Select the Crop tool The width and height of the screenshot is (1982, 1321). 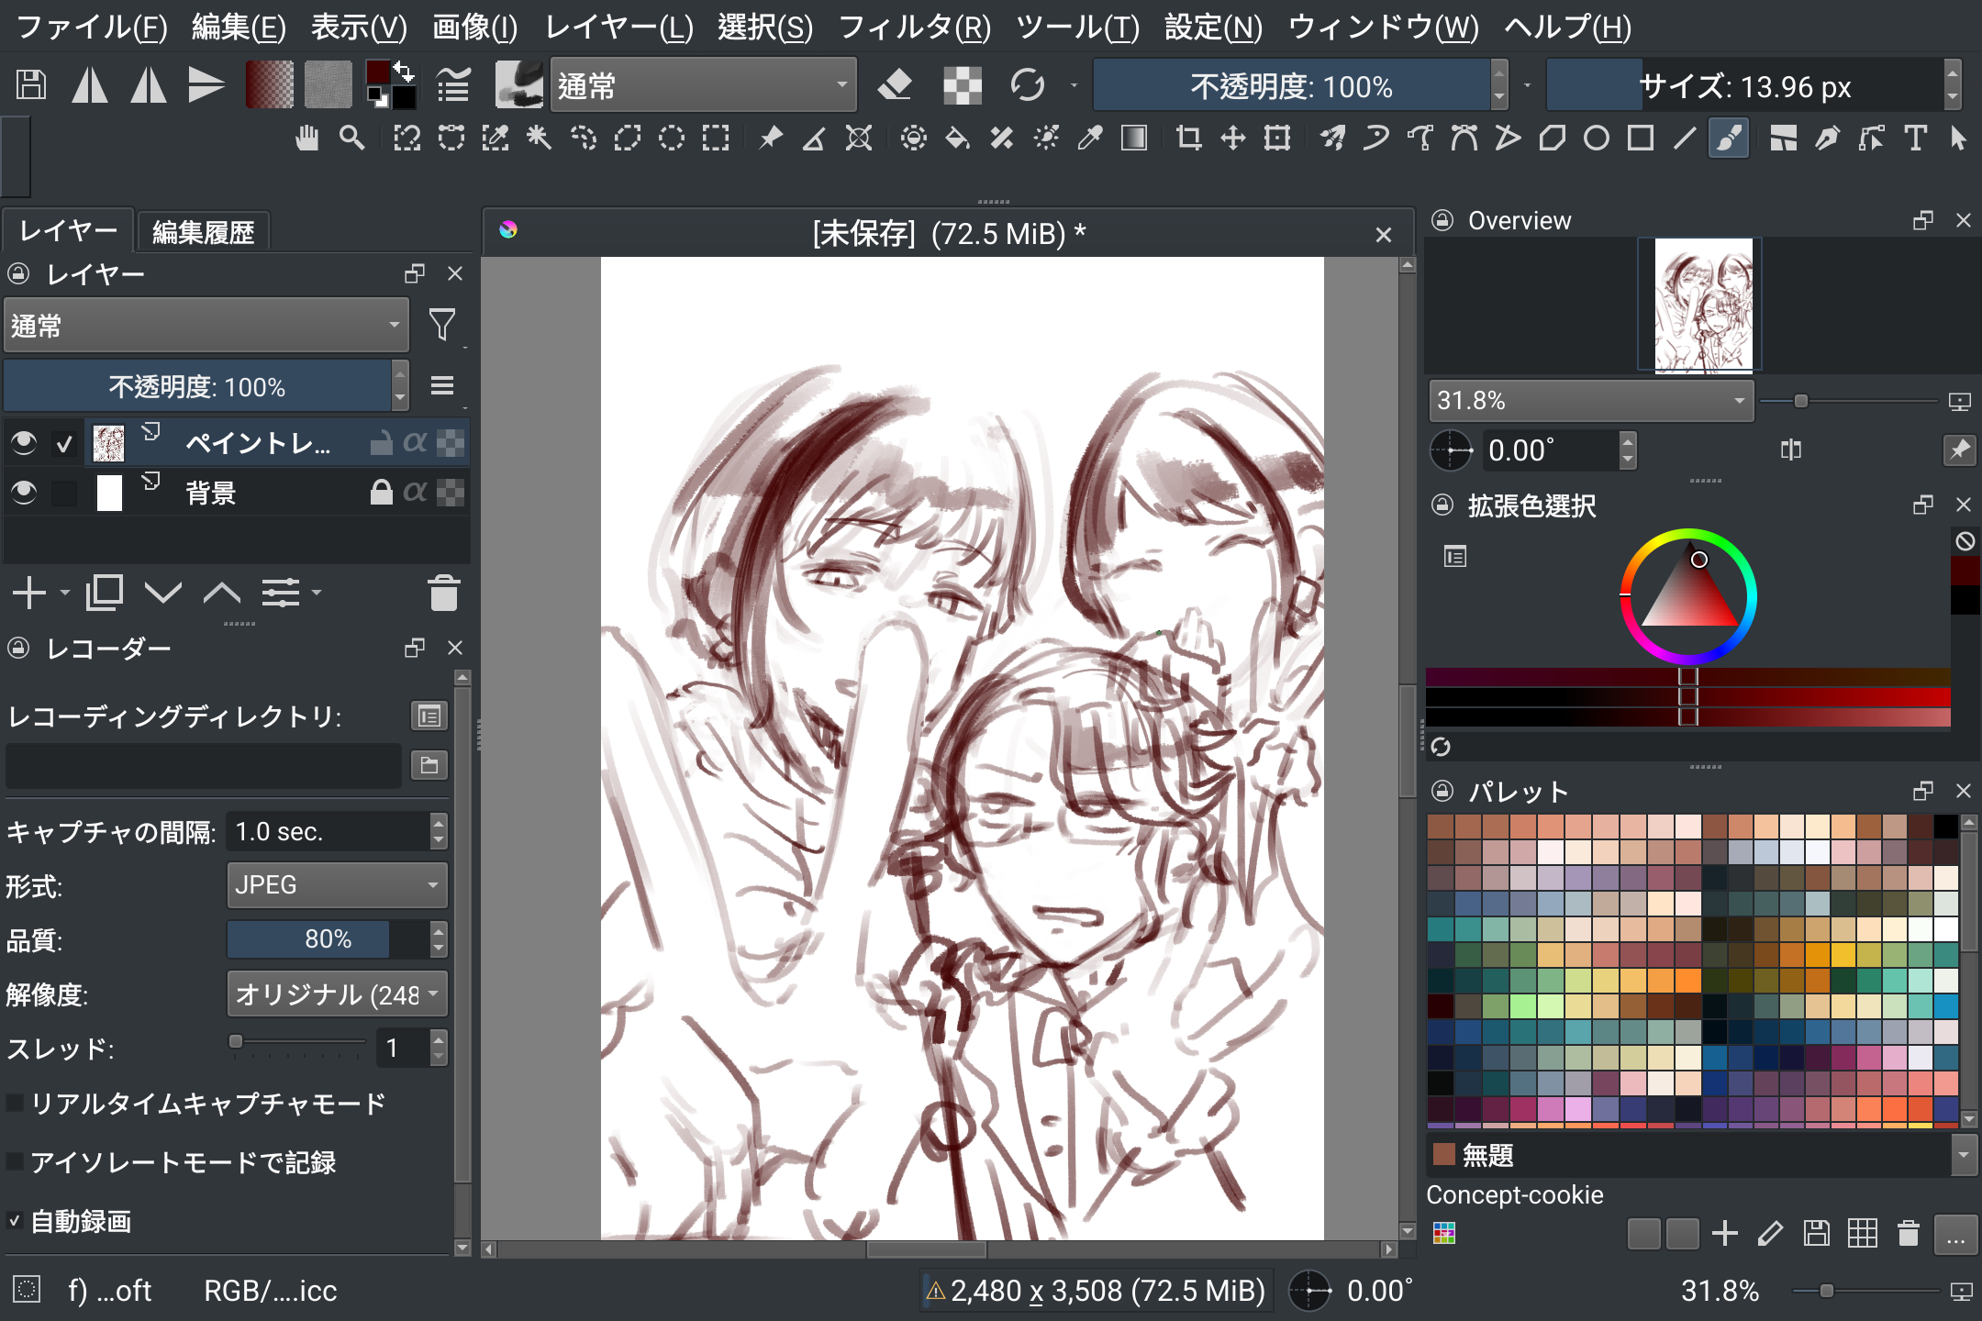click(x=1188, y=139)
